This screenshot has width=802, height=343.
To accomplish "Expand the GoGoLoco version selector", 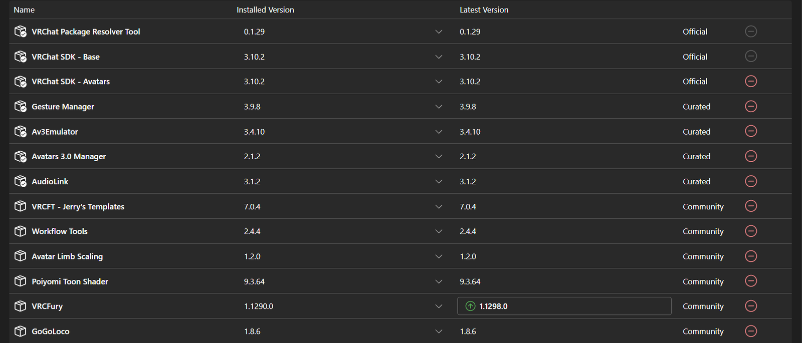I will 439,331.
